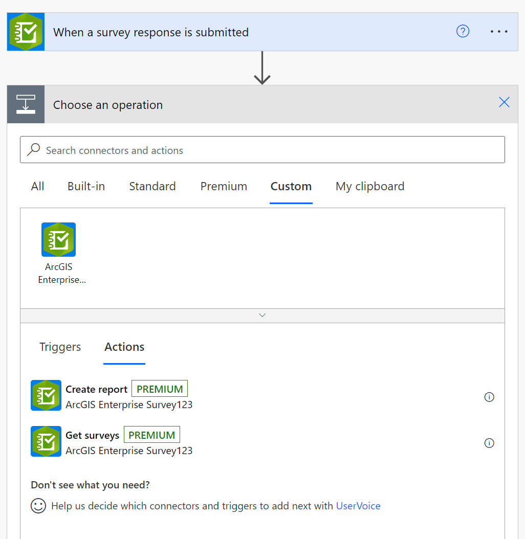Click the search magnifier icon
Image resolution: width=525 pixels, height=539 pixels.
point(33,149)
